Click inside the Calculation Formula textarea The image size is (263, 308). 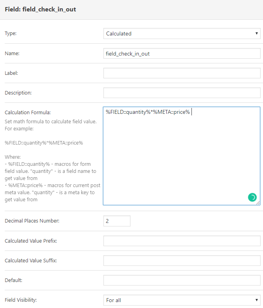pyautogui.click(x=182, y=156)
